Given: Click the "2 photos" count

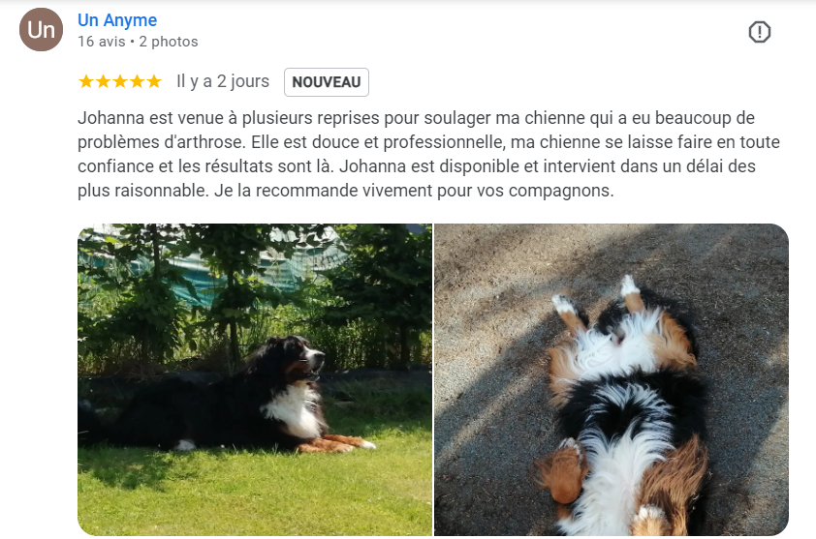Looking at the screenshot, I should pyautogui.click(x=168, y=42).
